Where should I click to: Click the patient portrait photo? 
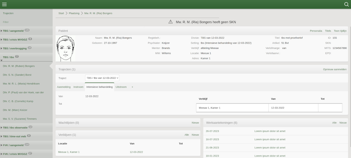pos(65,48)
